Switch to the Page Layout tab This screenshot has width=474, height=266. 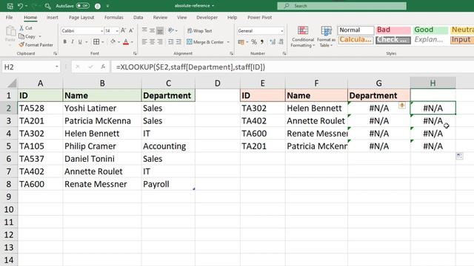(81, 18)
